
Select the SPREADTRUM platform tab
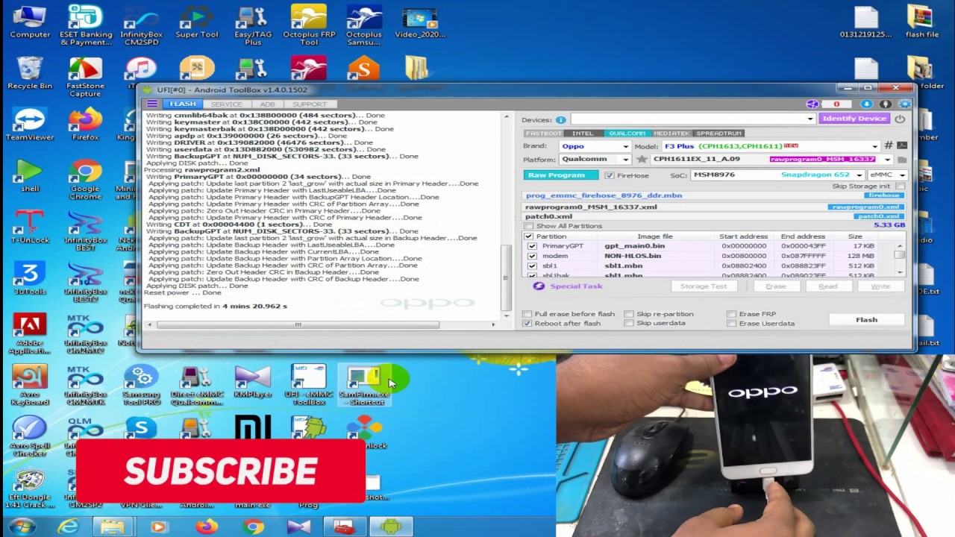(x=719, y=134)
